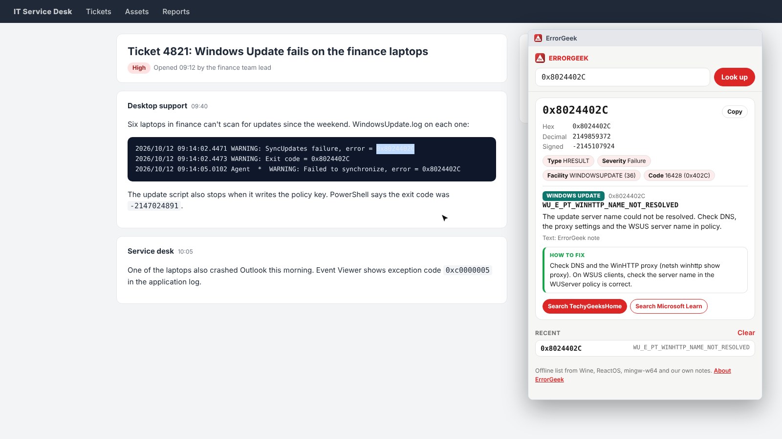Open the Assets menu
The height and width of the screenshot is (439, 782).
pyautogui.click(x=137, y=12)
